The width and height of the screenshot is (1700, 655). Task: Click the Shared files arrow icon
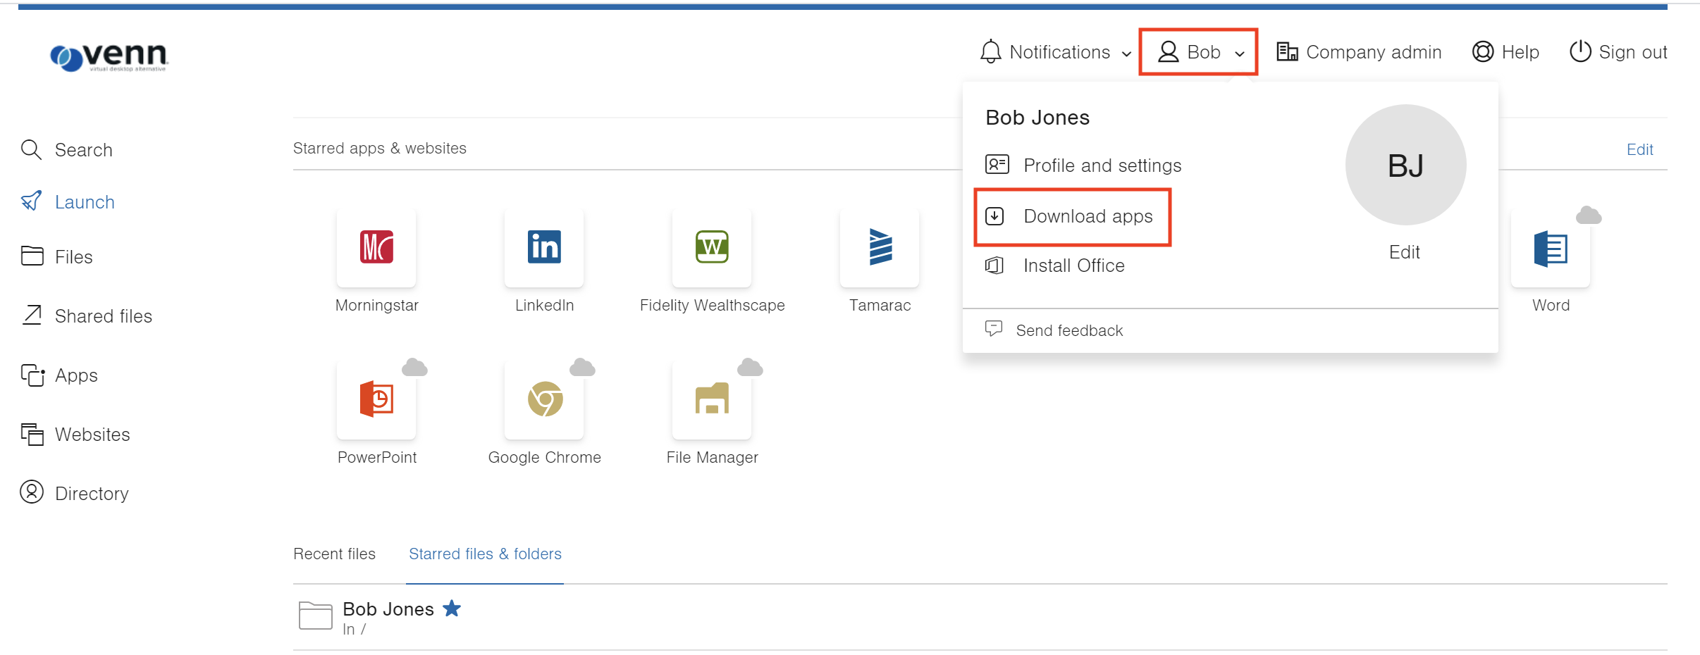click(x=32, y=315)
